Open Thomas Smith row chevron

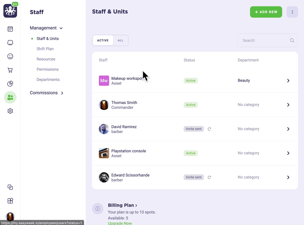pos(288,105)
